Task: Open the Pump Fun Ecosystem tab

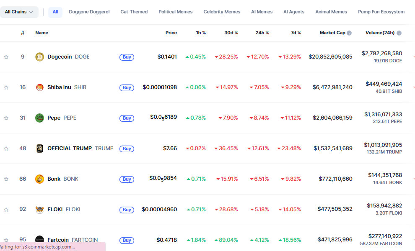Action: tap(381, 12)
